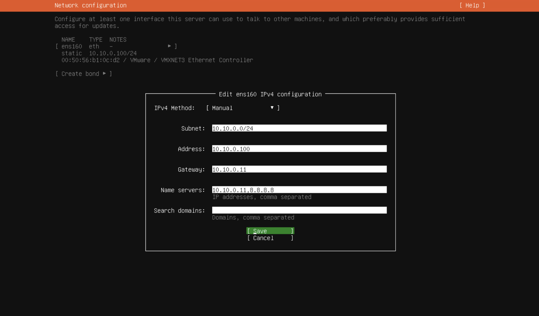Open the Help menu in the header

472,5
